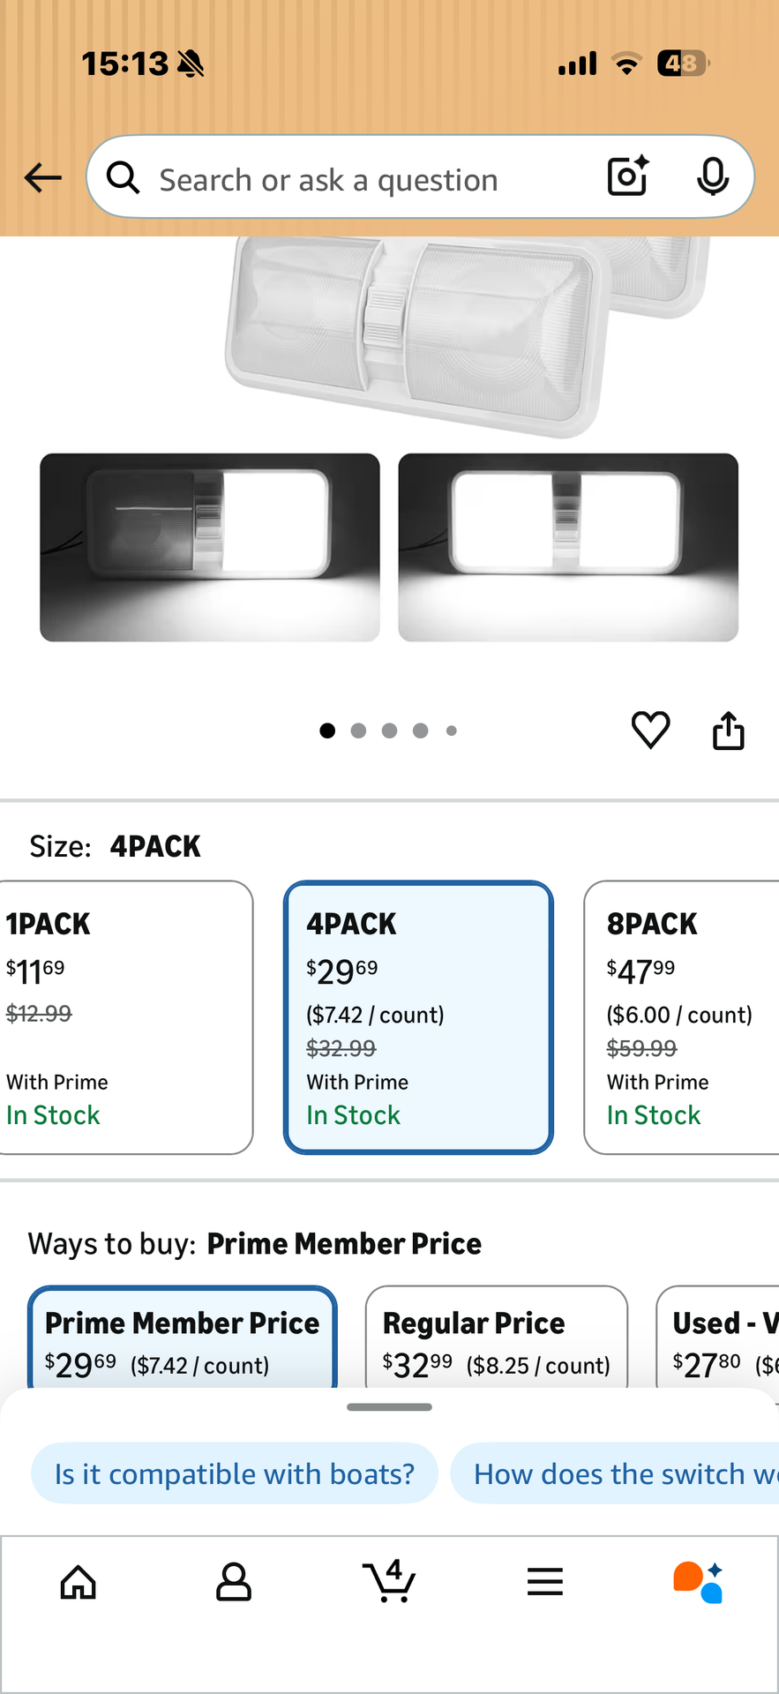Image resolution: width=779 pixels, height=1694 pixels.
Task: Open the shopping cart icon
Action: coord(389,1580)
